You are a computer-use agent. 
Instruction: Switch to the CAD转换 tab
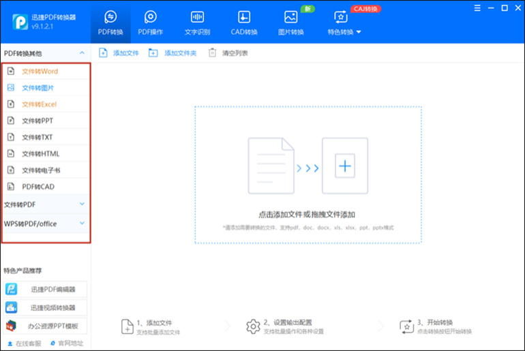(x=244, y=22)
